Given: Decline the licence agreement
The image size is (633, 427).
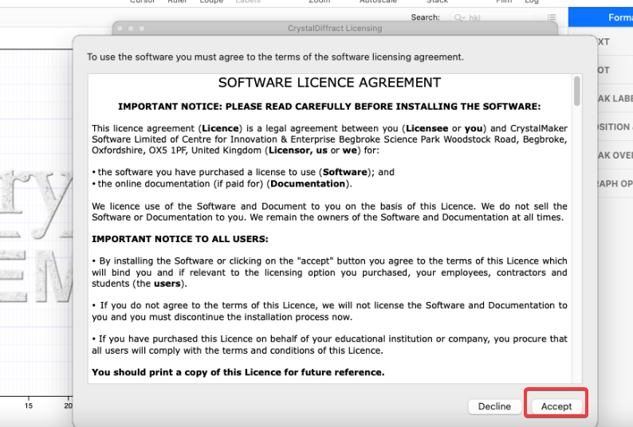Looking at the screenshot, I should pos(494,406).
